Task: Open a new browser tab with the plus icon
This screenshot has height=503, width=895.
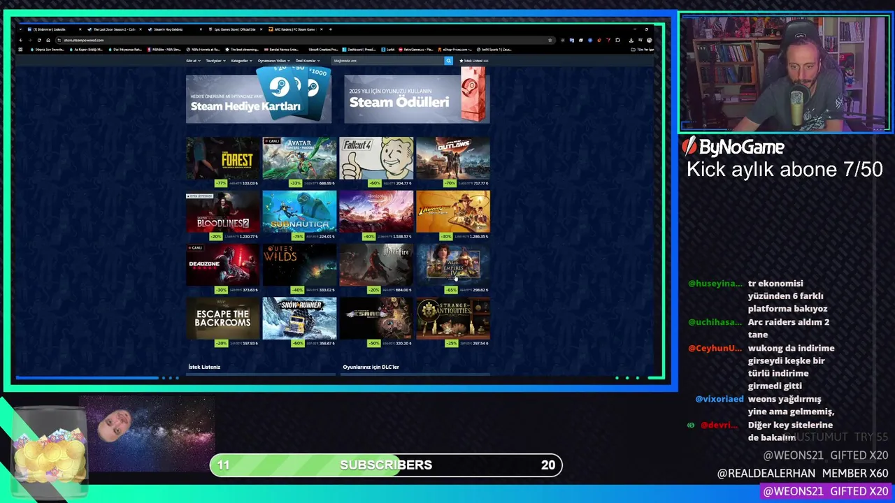Action: 330,29
